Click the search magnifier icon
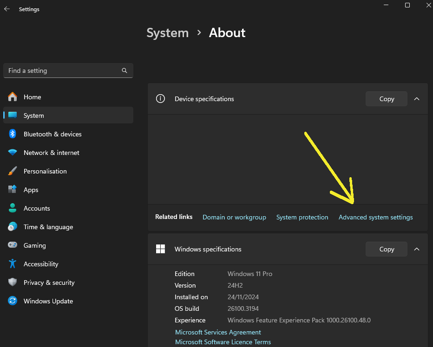The image size is (433, 347). tap(125, 71)
